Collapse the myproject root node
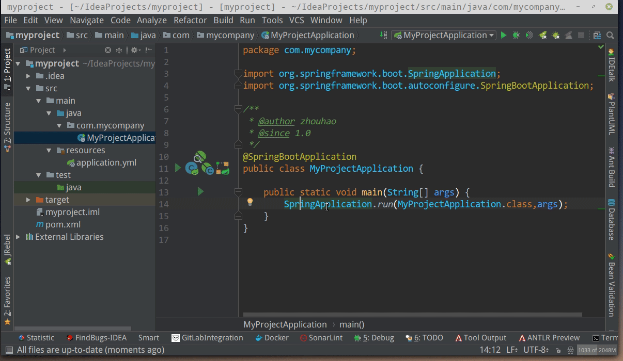 tap(19, 63)
